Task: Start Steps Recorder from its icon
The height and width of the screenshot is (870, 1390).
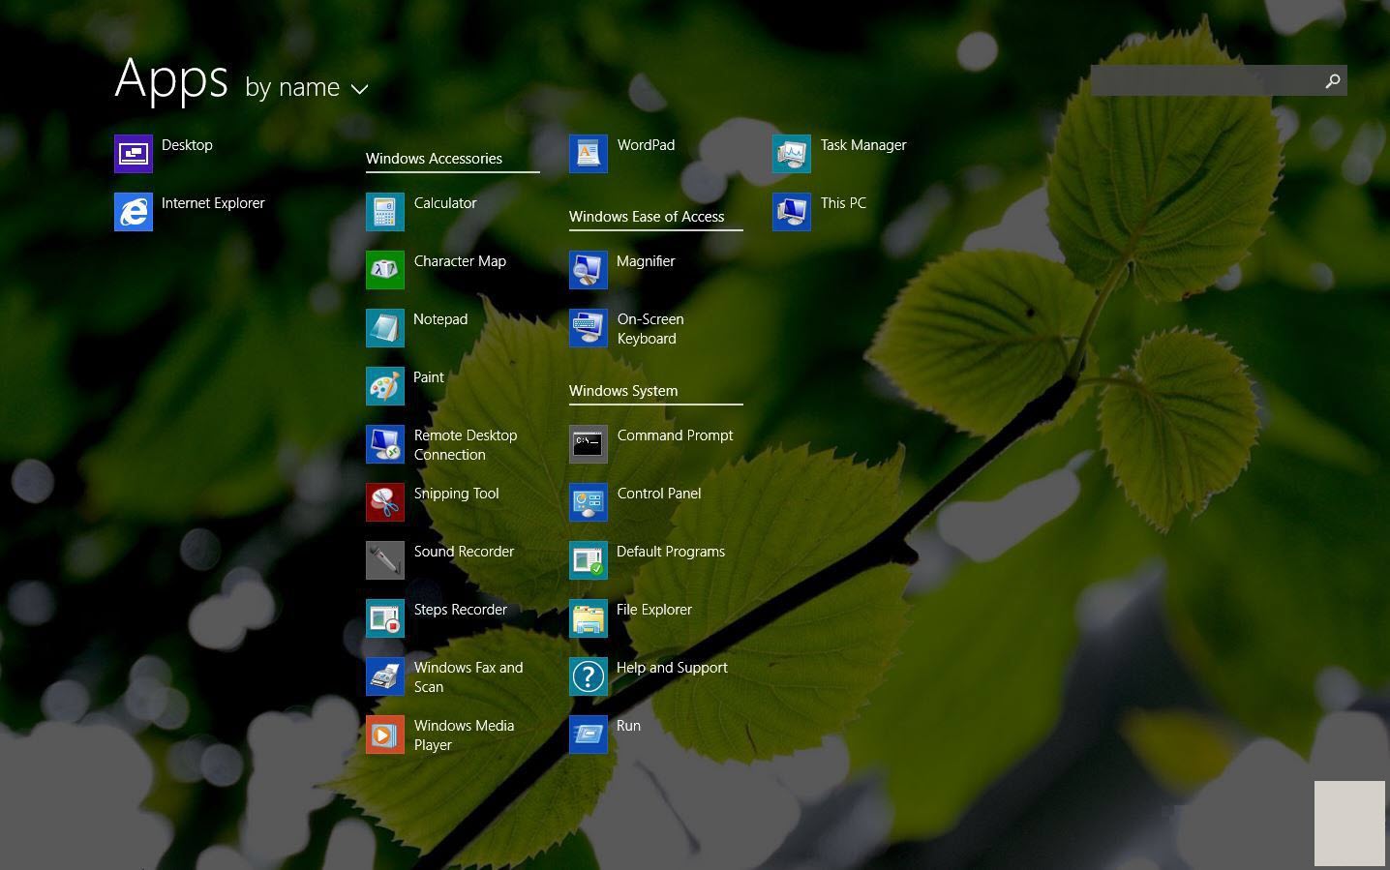Action: click(x=385, y=618)
